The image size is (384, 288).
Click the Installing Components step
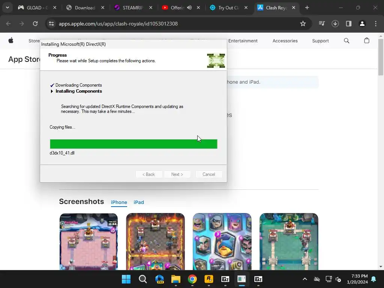(x=79, y=91)
